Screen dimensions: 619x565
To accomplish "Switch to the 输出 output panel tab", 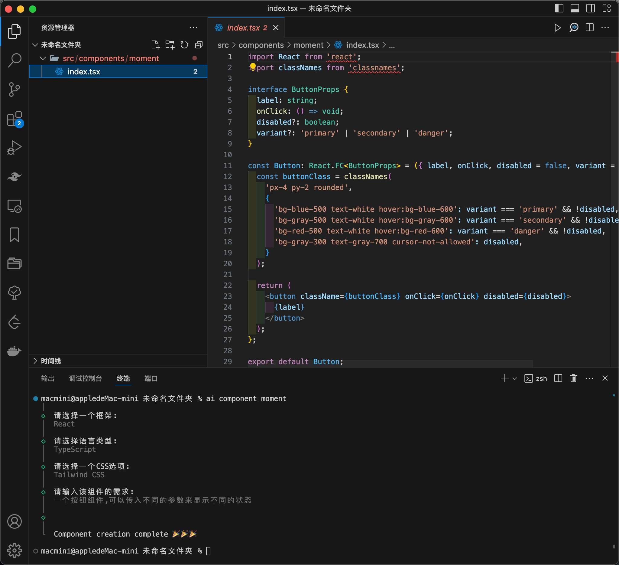I will pyautogui.click(x=47, y=379).
